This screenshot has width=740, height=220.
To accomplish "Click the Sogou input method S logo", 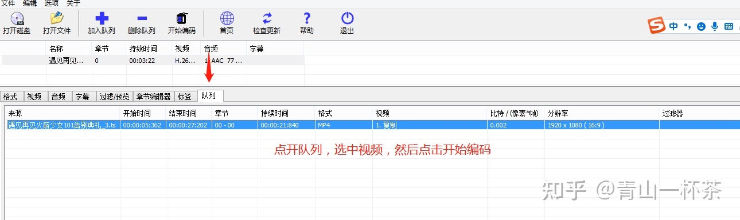I will [656, 26].
